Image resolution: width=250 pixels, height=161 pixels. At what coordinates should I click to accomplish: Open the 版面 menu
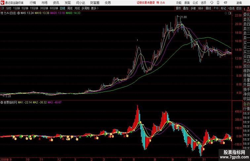(187, 3)
